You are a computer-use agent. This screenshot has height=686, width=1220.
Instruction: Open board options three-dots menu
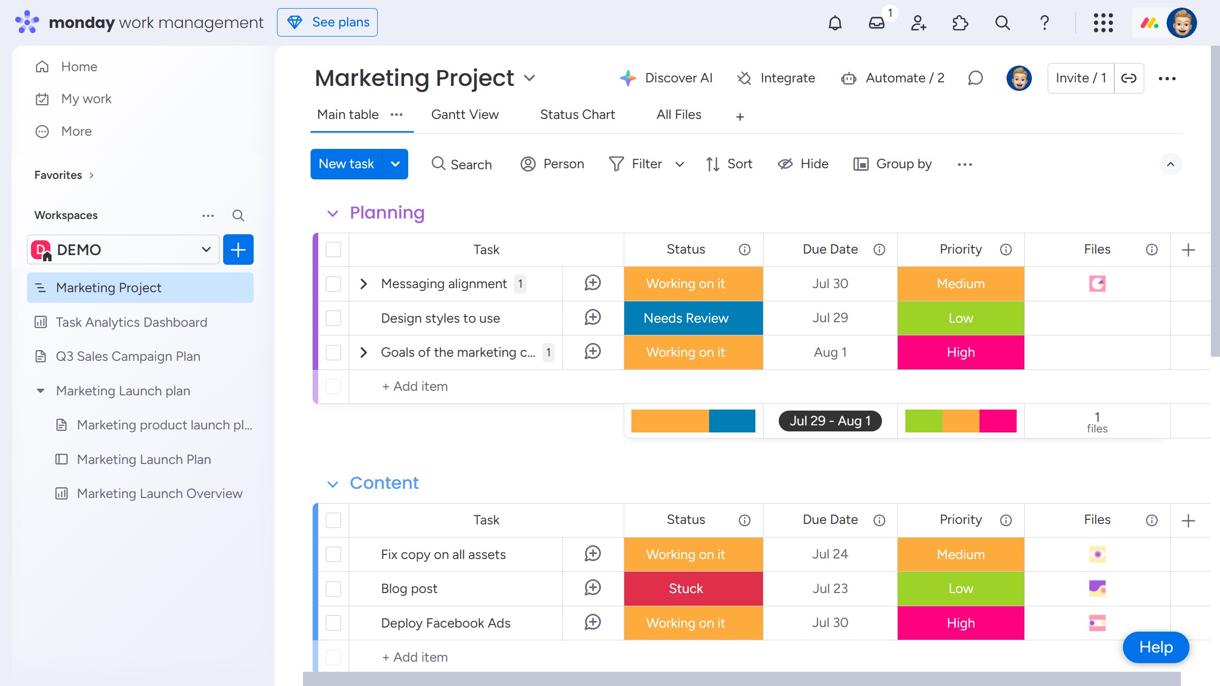coord(1167,78)
